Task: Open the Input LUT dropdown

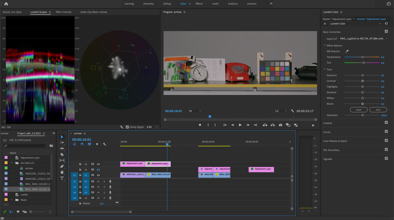Action: click(364, 39)
